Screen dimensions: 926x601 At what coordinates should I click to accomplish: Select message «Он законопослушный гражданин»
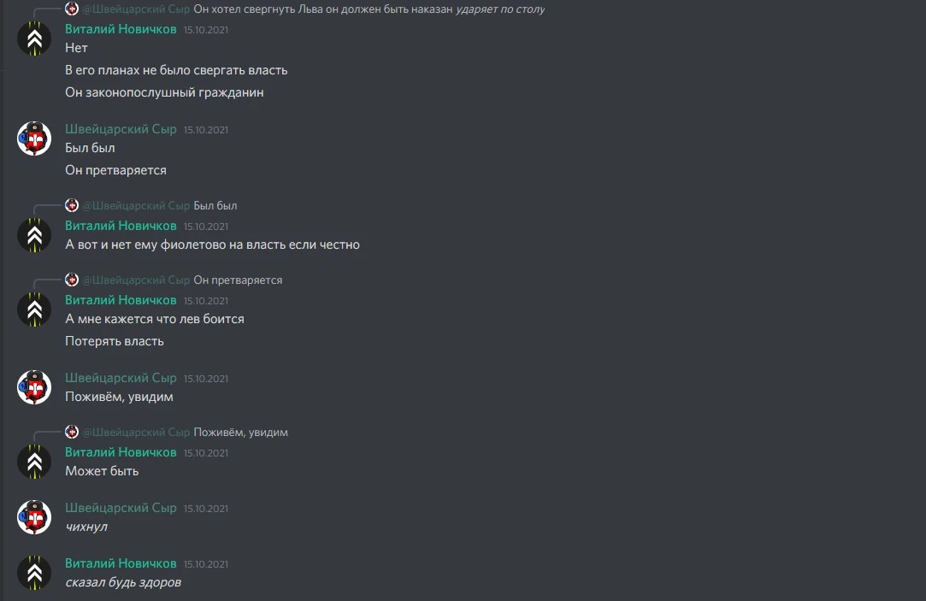(164, 92)
